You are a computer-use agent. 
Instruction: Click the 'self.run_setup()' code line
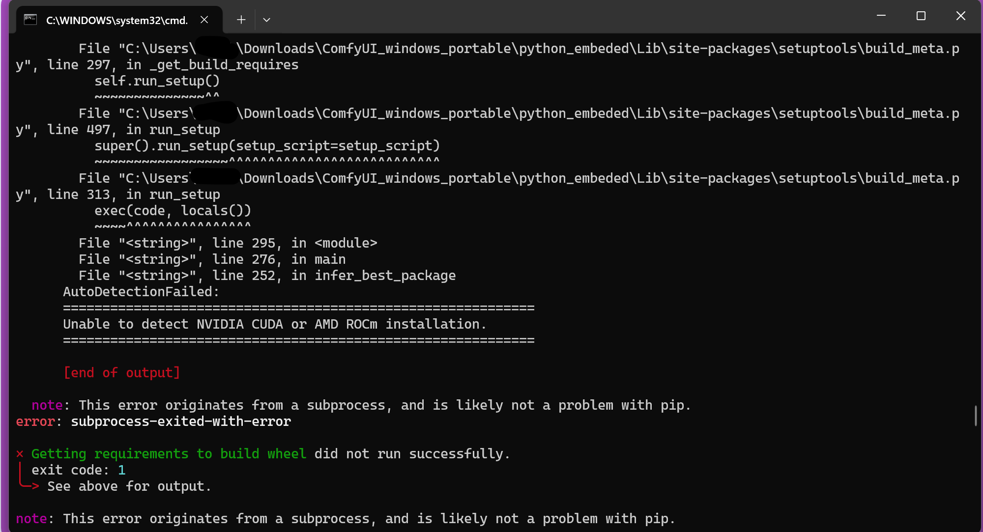click(157, 81)
